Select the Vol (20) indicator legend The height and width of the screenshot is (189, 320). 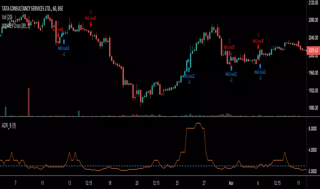tap(7, 18)
